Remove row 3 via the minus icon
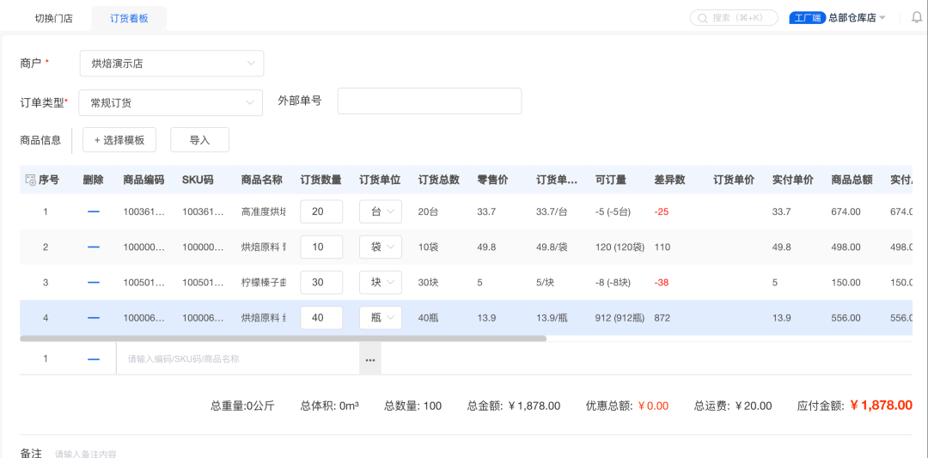This screenshot has width=928, height=458. (x=94, y=283)
